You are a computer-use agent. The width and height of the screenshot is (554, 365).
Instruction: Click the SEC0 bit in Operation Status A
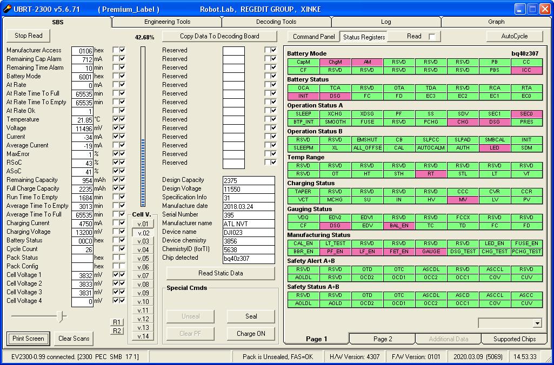coord(526,114)
